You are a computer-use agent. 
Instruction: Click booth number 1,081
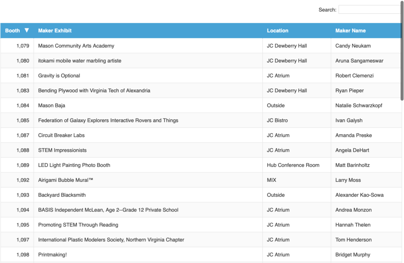tap(22, 76)
